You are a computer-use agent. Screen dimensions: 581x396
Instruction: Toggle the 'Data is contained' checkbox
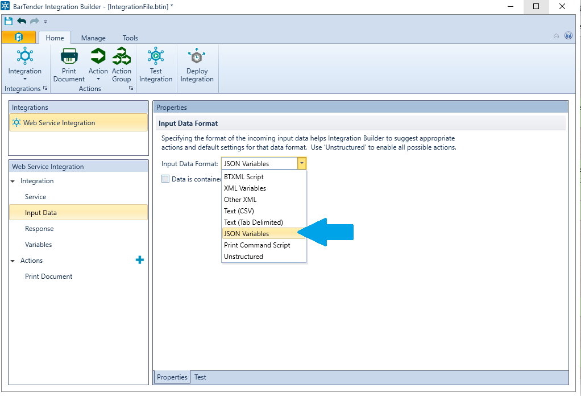tap(165, 179)
